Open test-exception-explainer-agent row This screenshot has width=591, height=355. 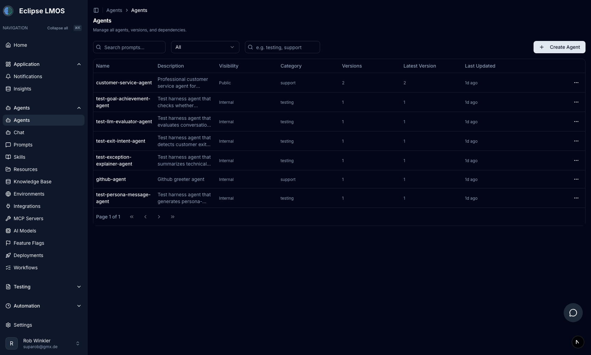[339, 160]
